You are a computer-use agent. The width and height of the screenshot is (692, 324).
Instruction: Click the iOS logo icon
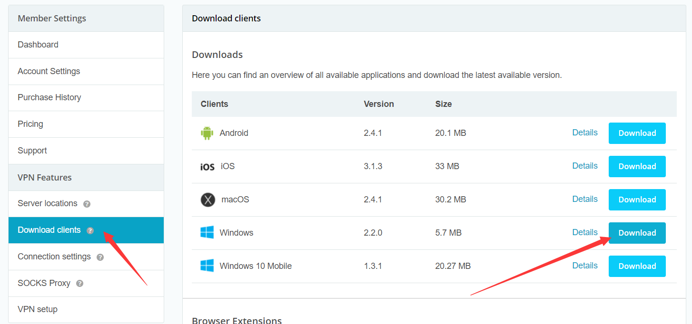point(207,167)
